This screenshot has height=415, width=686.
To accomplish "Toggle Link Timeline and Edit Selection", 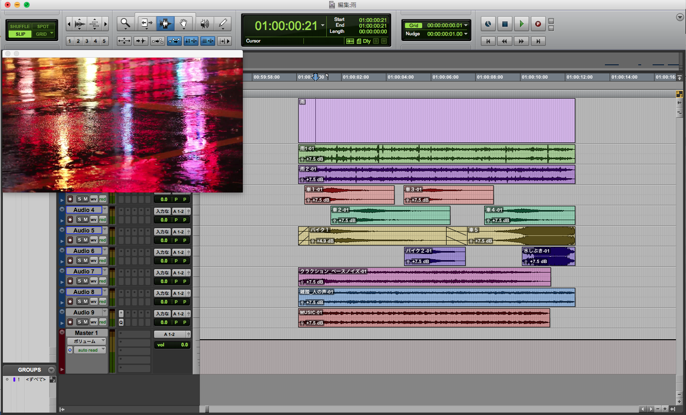I will pos(191,41).
